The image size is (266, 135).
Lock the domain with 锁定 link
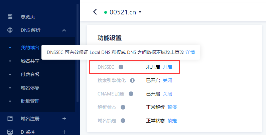point(172,121)
